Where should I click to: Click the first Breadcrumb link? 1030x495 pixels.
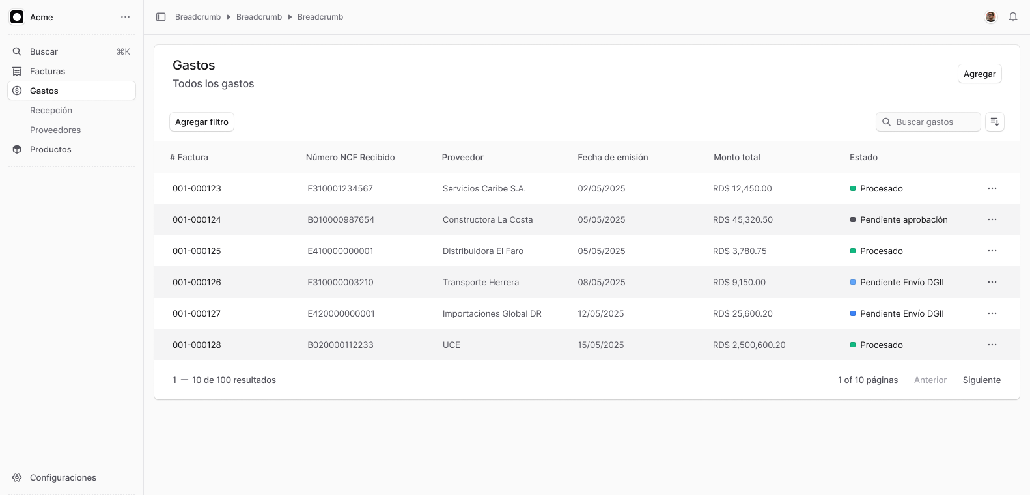[x=198, y=17]
